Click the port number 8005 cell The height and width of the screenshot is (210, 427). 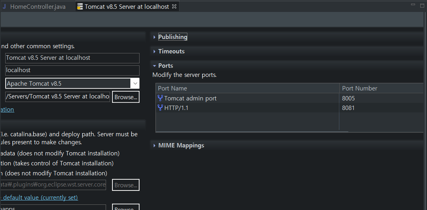[348, 98]
